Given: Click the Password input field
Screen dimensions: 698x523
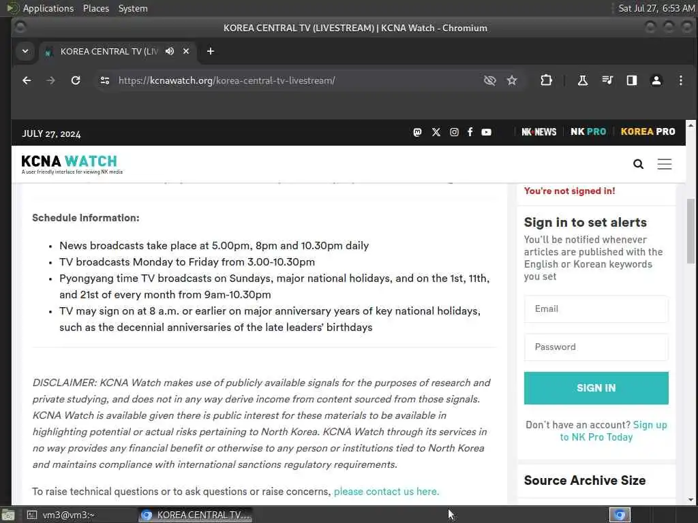Looking at the screenshot, I should pos(596,347).
